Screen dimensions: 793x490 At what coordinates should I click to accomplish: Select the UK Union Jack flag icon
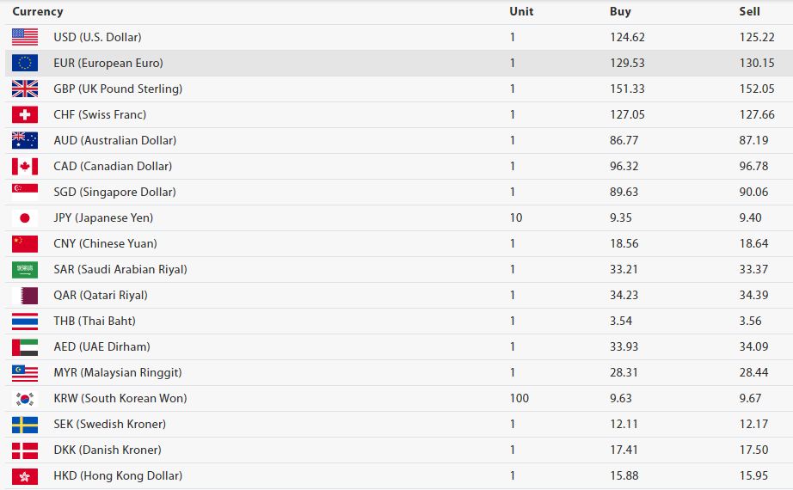click(x=25, y=89)
